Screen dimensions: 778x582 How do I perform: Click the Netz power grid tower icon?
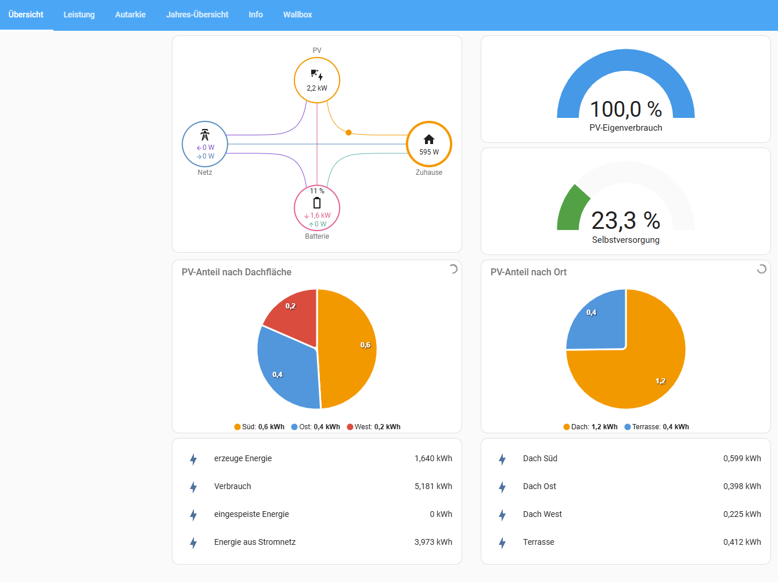click(204, 135)
